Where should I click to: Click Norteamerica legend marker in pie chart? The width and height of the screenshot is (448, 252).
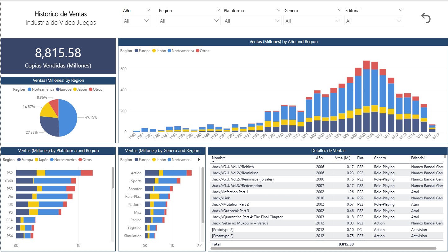click(x=29, y=89)
